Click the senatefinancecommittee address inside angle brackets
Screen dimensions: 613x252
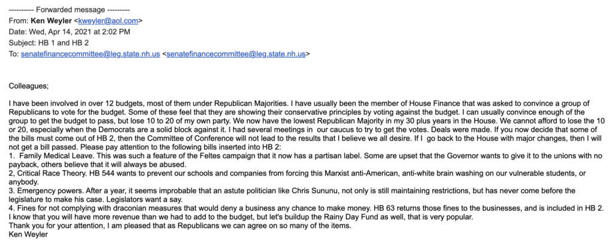pos(236,53)
